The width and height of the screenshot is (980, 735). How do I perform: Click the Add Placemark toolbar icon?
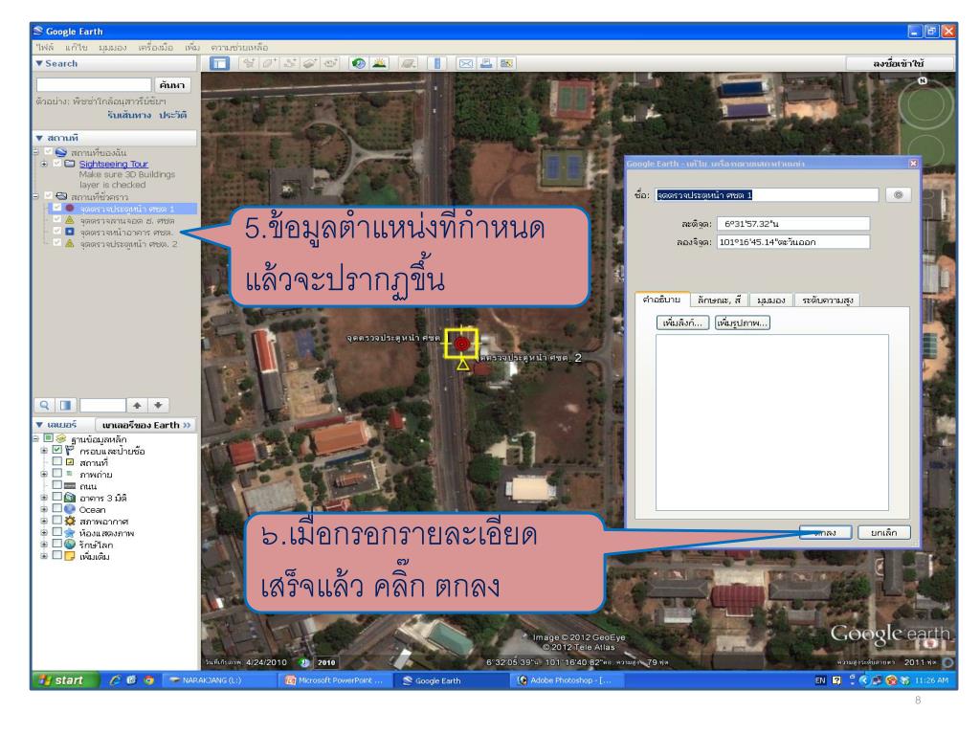pos(249,63)
